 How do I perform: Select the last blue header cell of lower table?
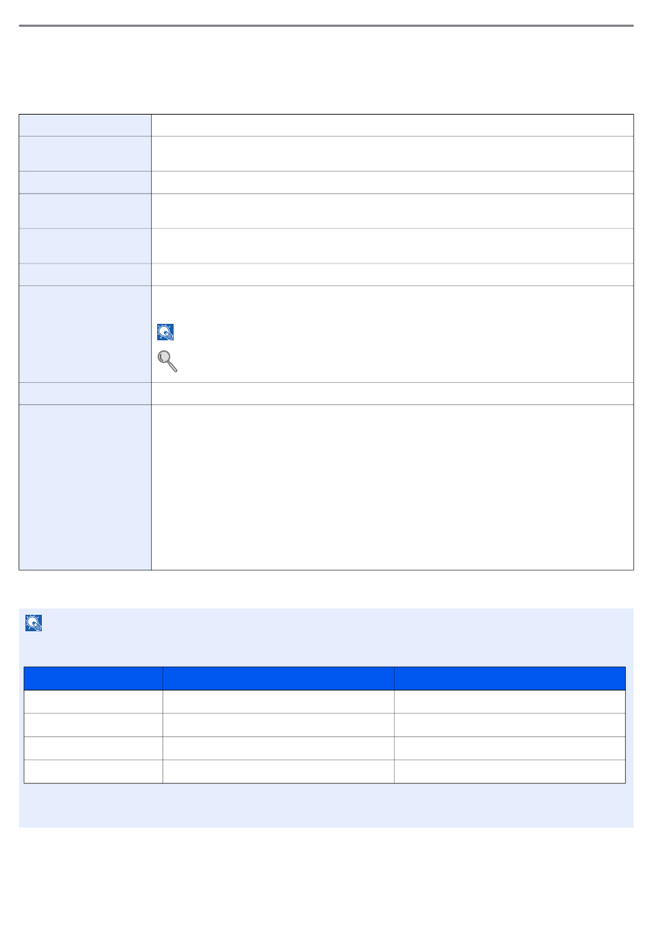[x=510, y=678]
